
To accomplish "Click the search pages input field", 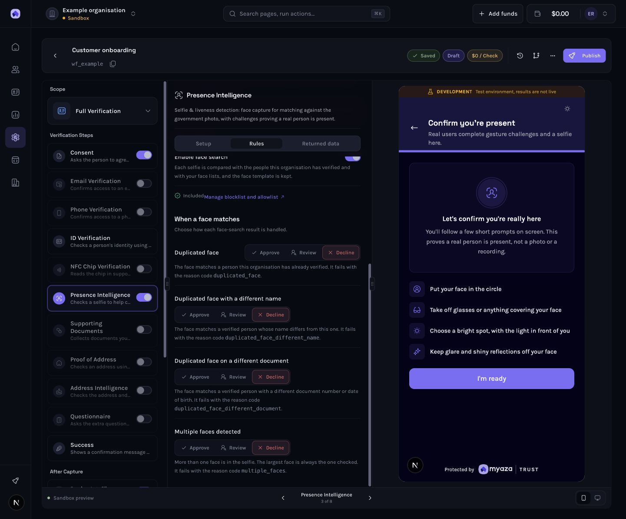I will [x=306, y=14].
